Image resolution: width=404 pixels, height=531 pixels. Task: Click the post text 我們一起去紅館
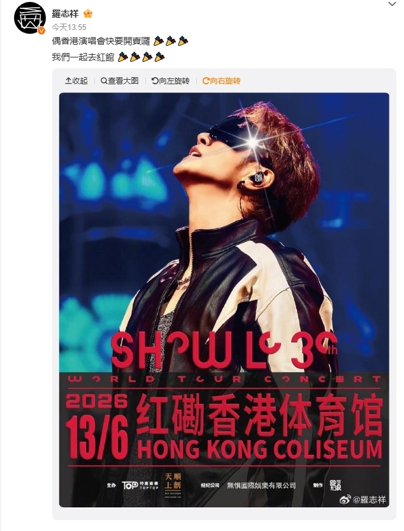[x=83, y=57]
